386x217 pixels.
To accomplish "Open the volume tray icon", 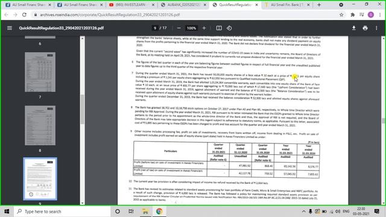I will 338,212.
